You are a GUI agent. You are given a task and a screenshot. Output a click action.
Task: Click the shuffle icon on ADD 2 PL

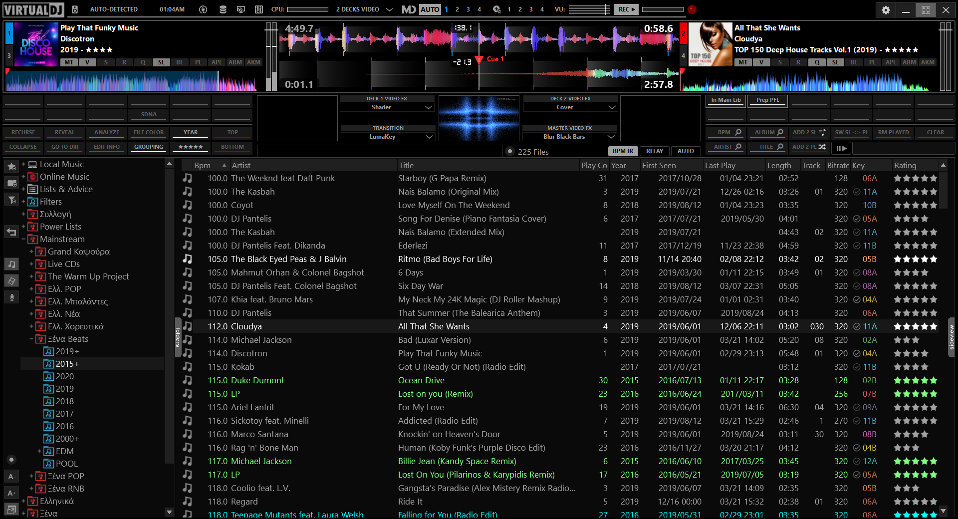(822, 147)
